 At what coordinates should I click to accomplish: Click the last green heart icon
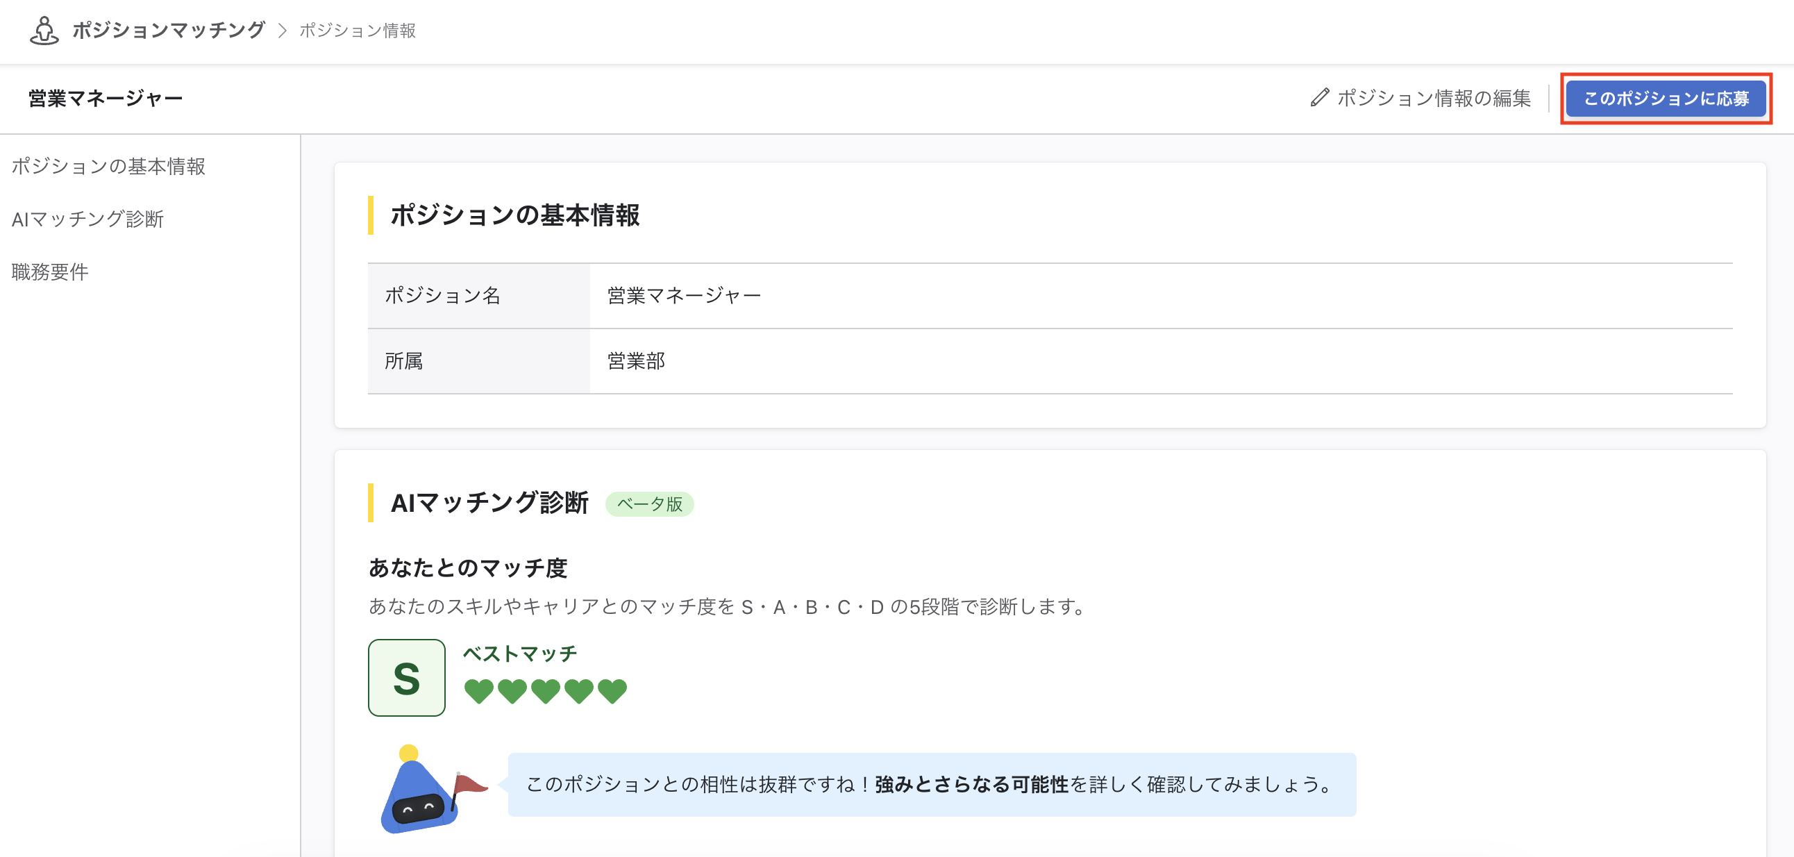(x=613, y=691)
